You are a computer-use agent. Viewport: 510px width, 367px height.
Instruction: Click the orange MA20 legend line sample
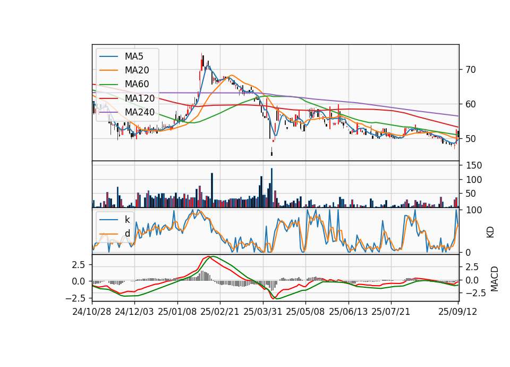[x=108, y=70]
